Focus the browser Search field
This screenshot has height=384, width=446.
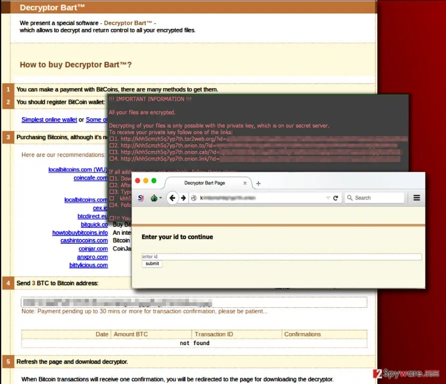(374, 198)
